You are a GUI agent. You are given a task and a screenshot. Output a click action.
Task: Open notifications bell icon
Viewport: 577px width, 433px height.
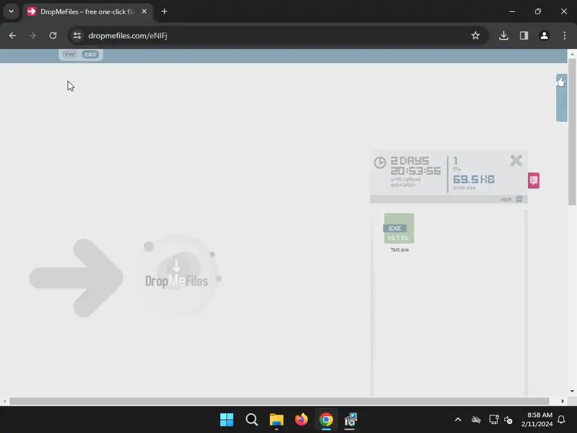(562, 419)
